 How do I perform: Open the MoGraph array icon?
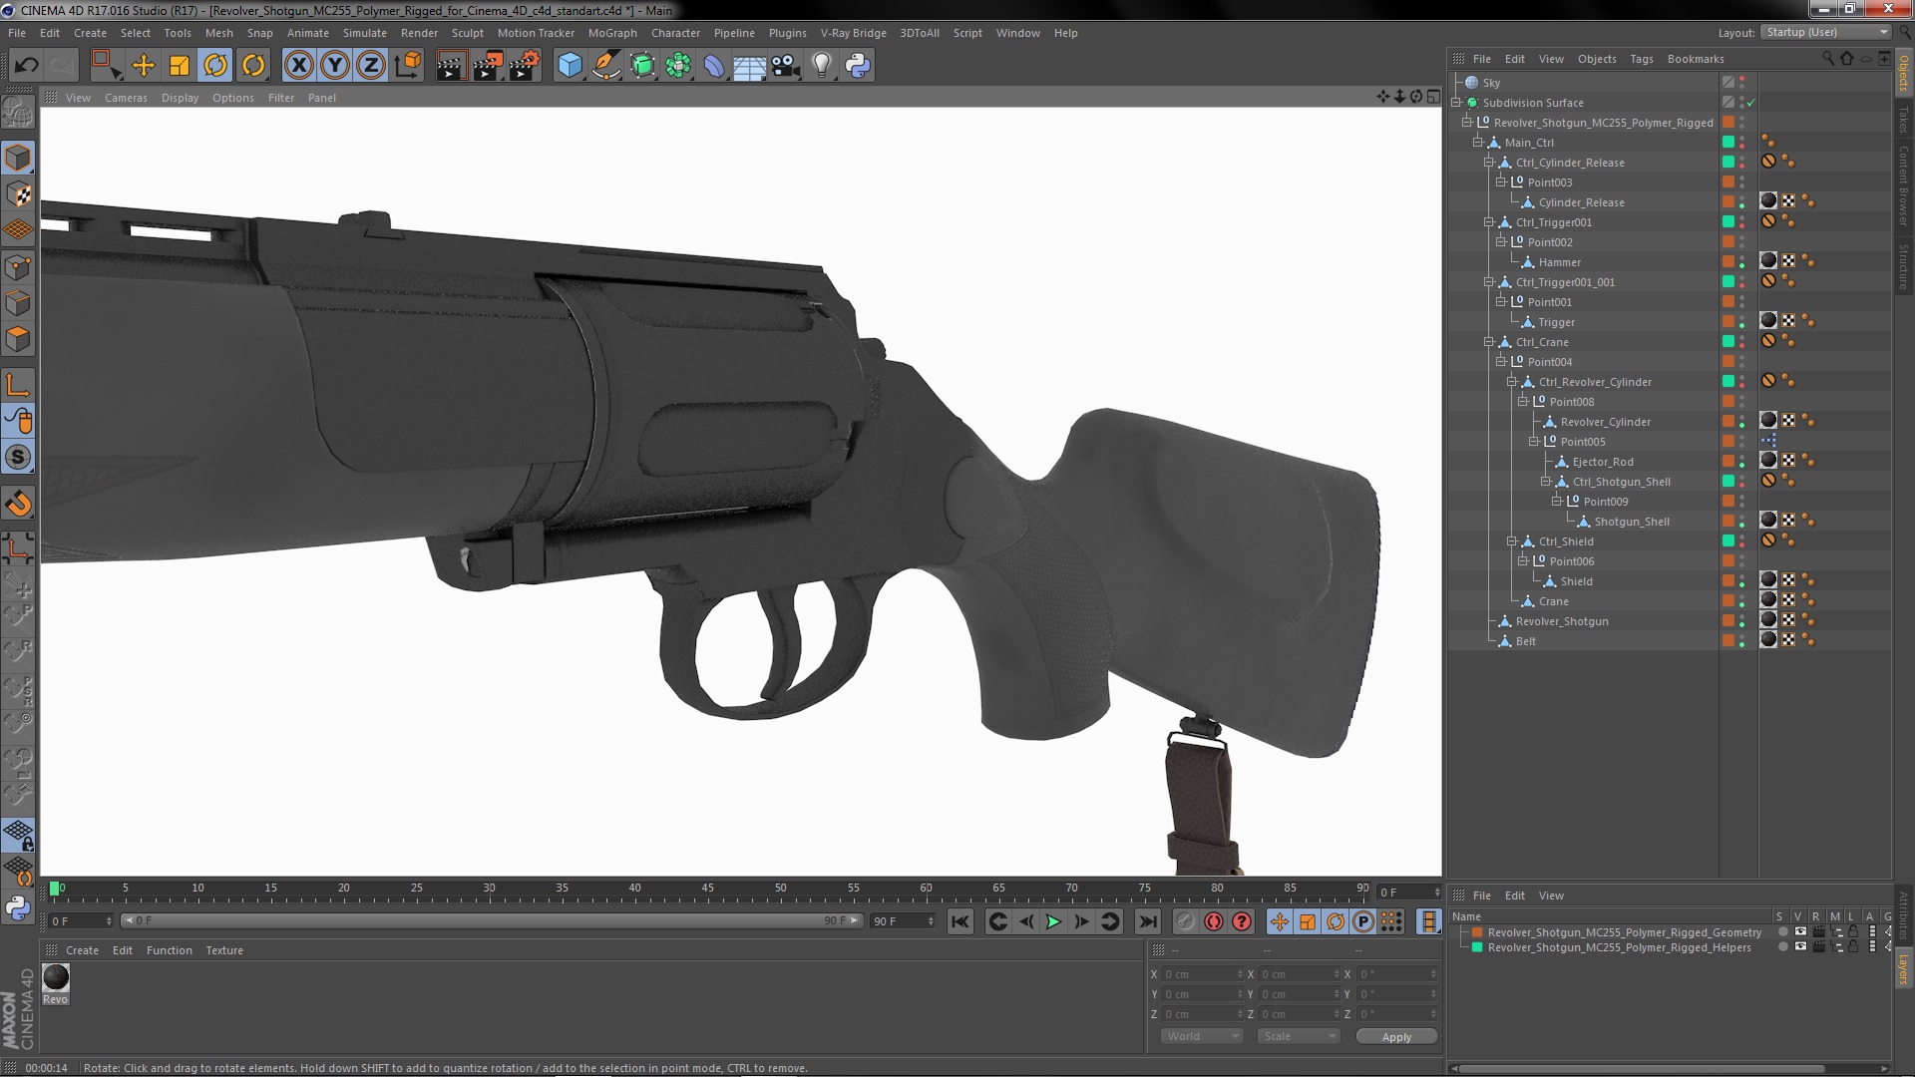678,66
